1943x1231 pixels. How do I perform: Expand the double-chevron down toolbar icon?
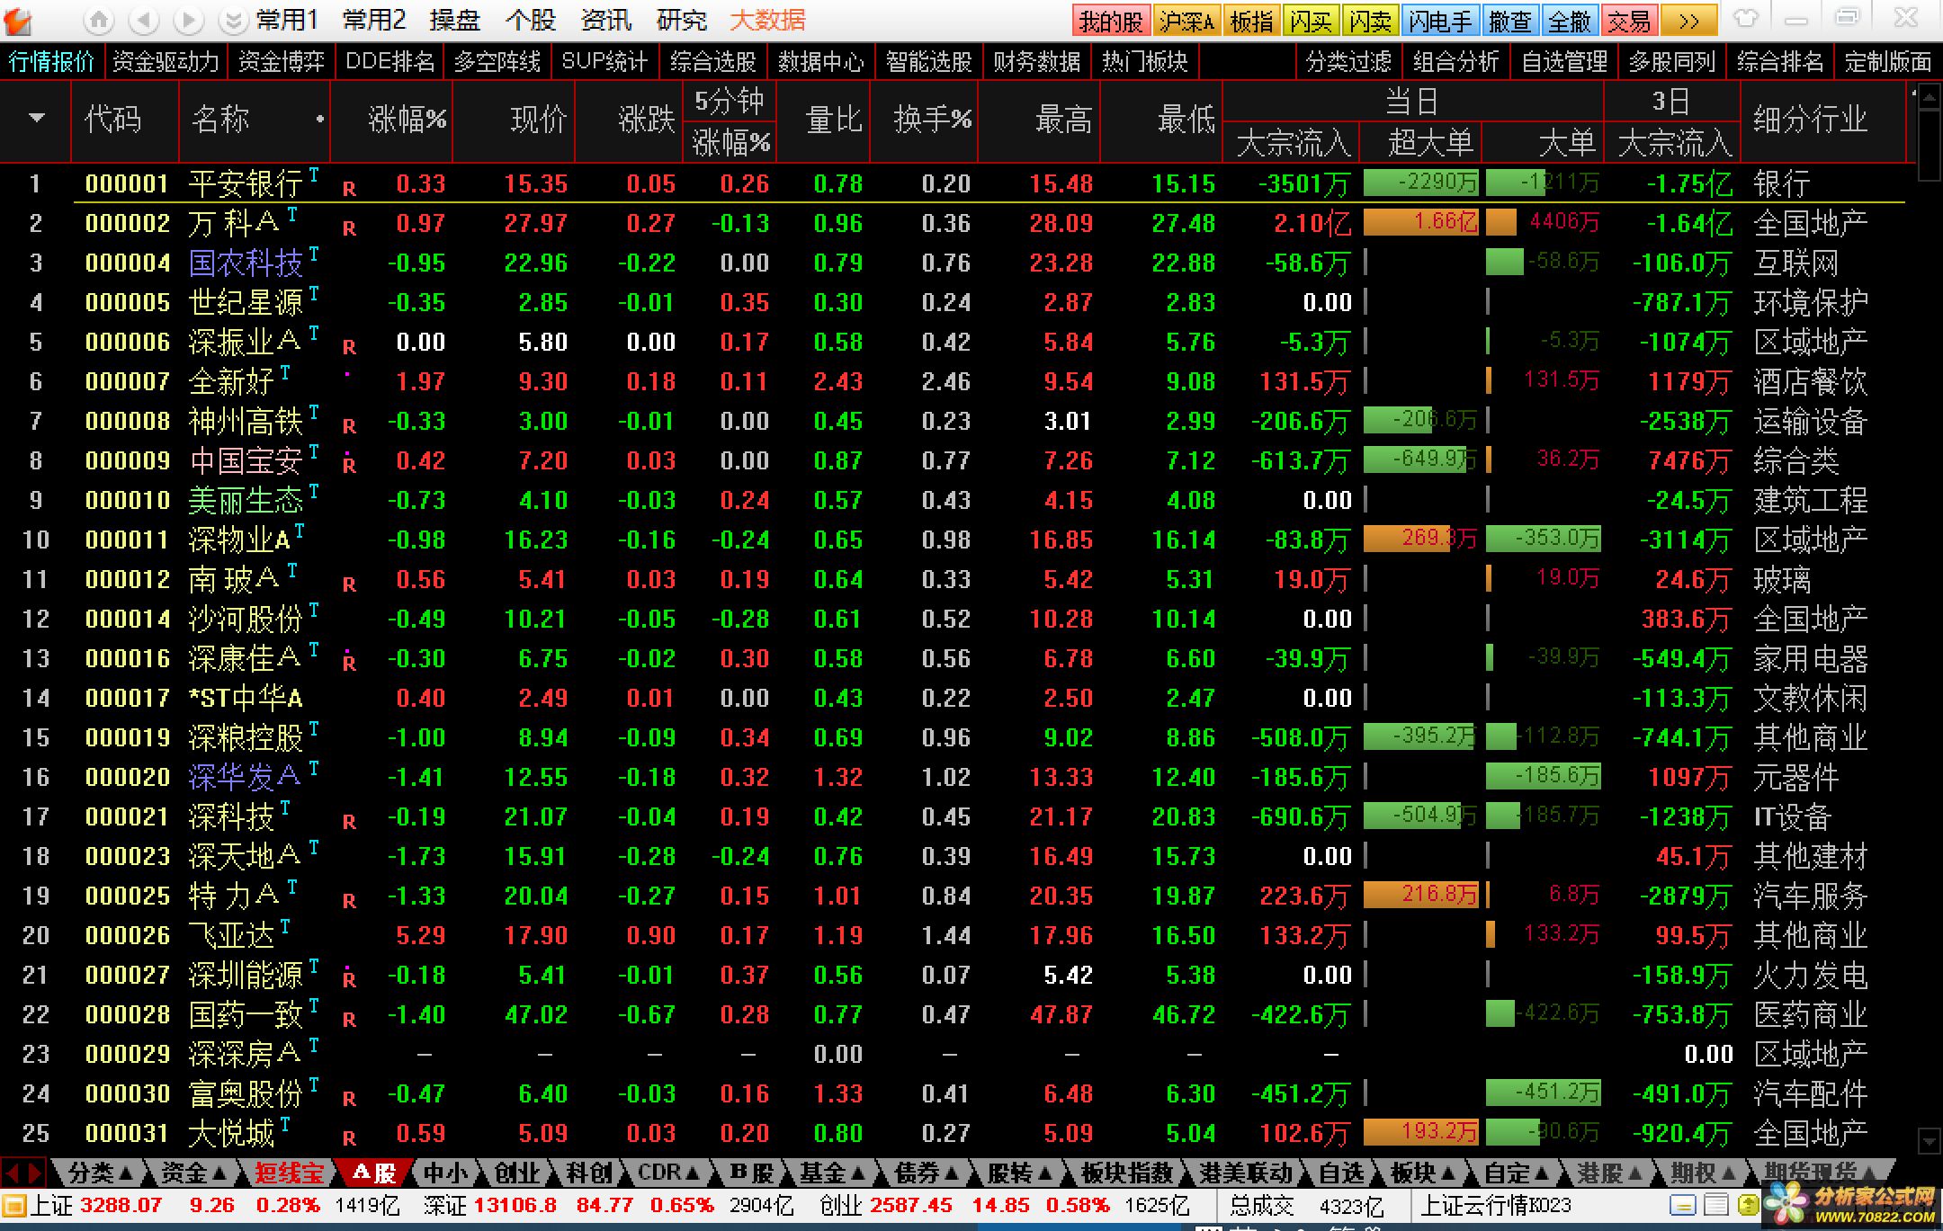tap(232, 20)
